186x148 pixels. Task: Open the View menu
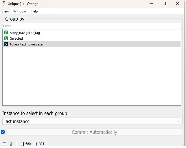(x=5, y=11)
